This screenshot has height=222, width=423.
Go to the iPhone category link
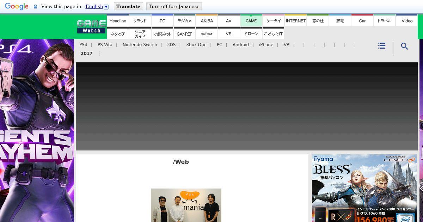coord(266,45)
